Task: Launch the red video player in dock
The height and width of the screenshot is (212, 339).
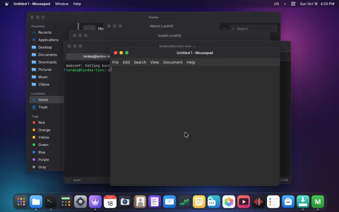Action: click(x=244, y=202)
